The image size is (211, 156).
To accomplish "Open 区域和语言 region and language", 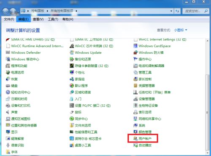I will tap(80, 92).
